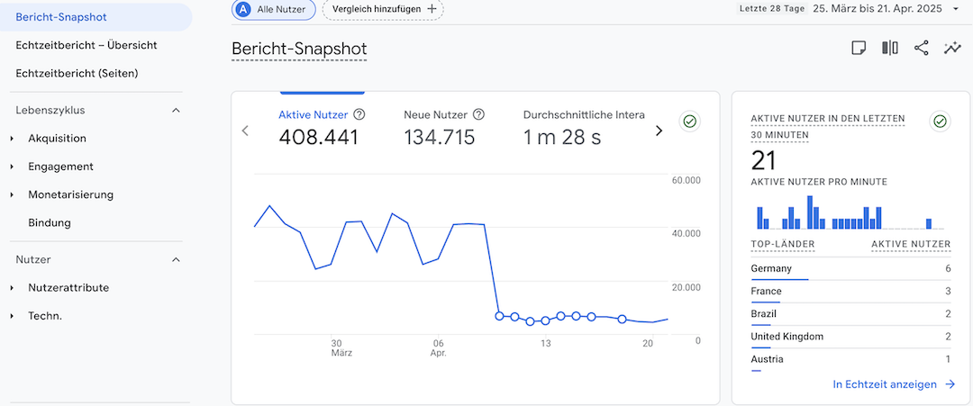The width and height of the screenshot is (973, 406).
Task: Go to previous metric with left arrow
Action: [x=245, y=131]
